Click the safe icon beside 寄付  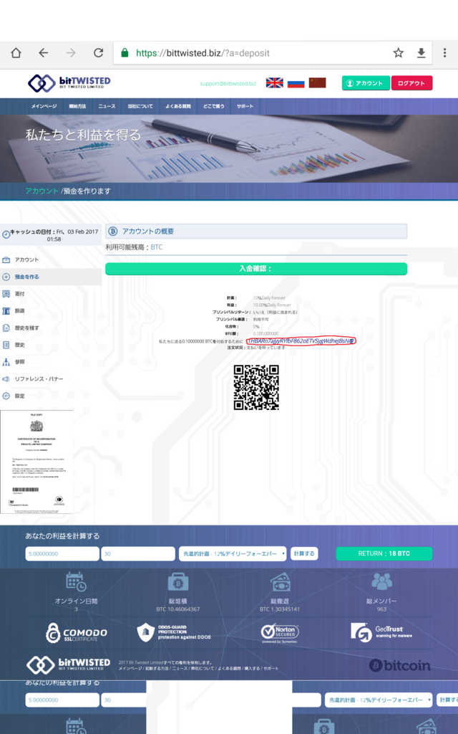[6, 294]
